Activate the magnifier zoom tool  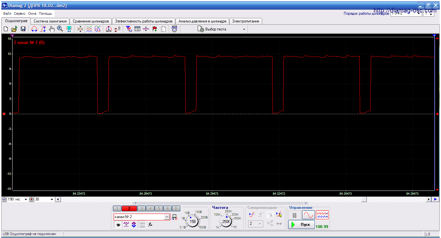coord(60,29)
